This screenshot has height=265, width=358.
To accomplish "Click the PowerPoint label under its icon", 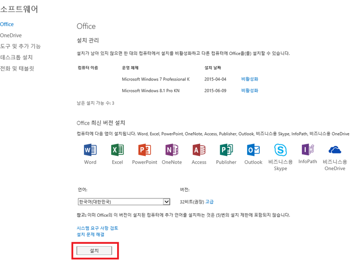I will click(x=145, y=162).
